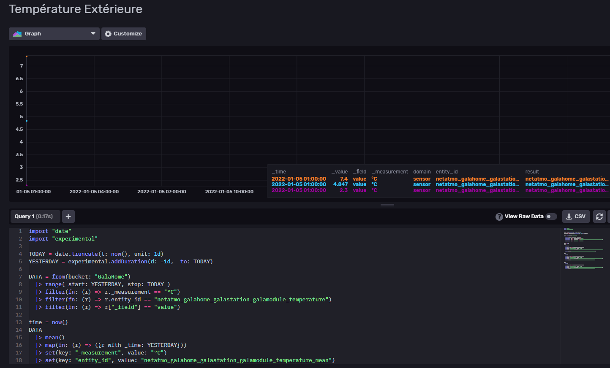Click the map(fn: ...) line with _time: YESTERDAY
The image size is (610, 368).
(111, 345)
